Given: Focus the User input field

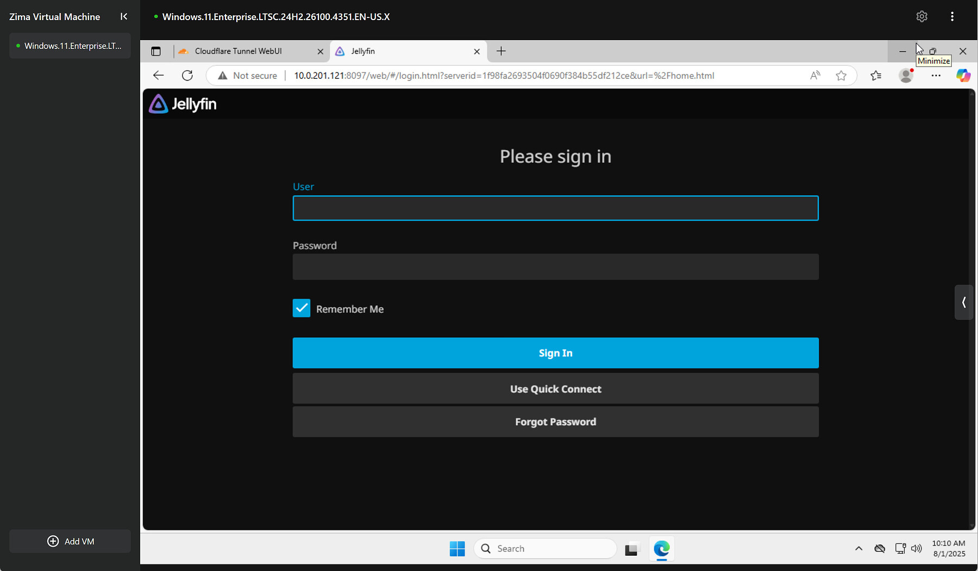Looking at the screenshot, I should (x=555, y=208).
